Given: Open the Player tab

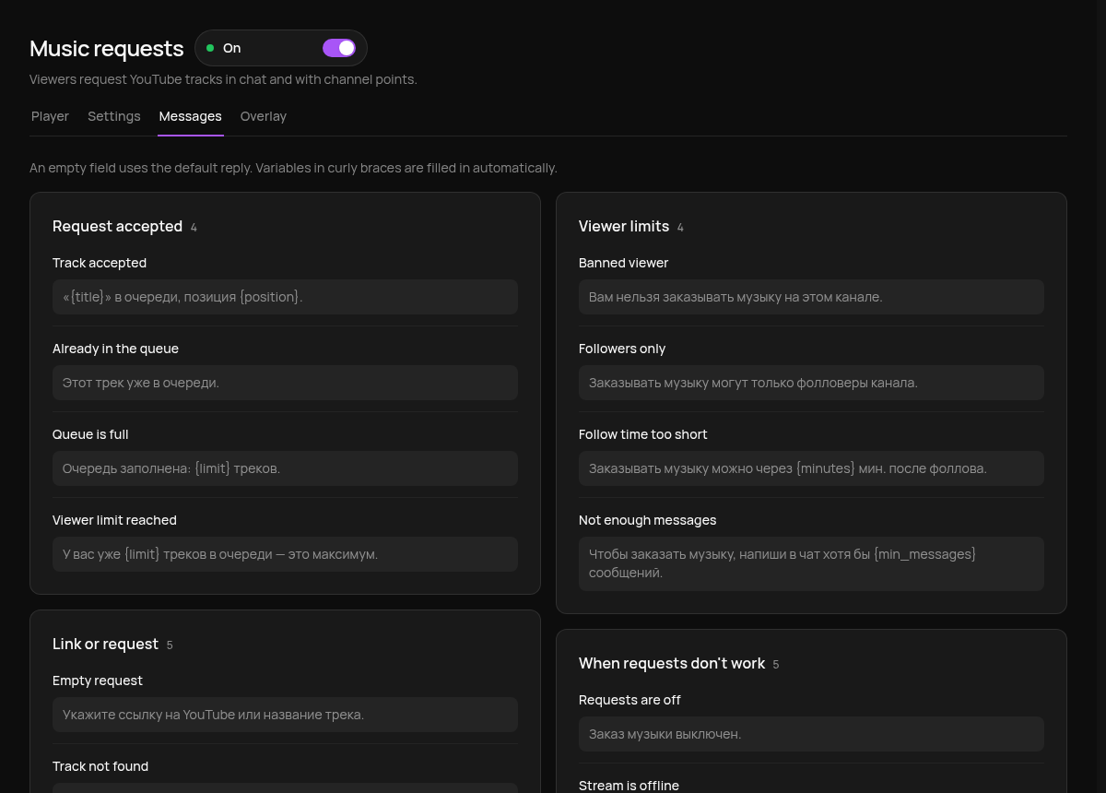Looking at the screenshot, I should (50, 116).
